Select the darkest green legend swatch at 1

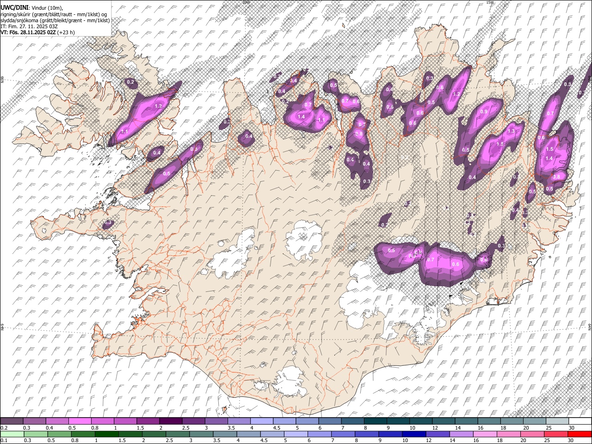pos(107,434)
